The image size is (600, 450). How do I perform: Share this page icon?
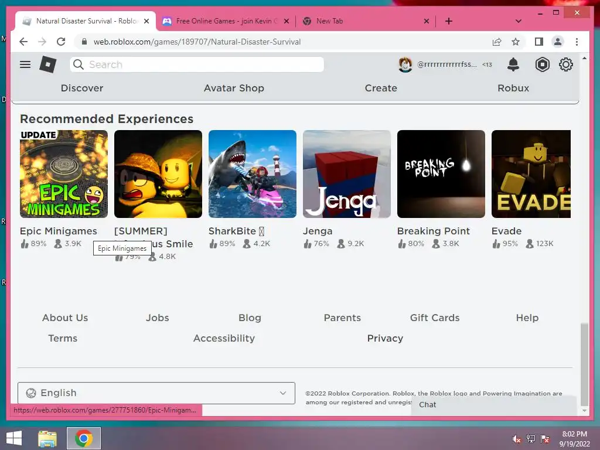497,42
